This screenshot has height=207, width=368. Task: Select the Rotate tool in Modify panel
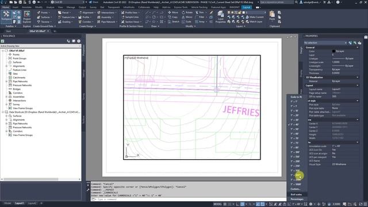(187, 13)
